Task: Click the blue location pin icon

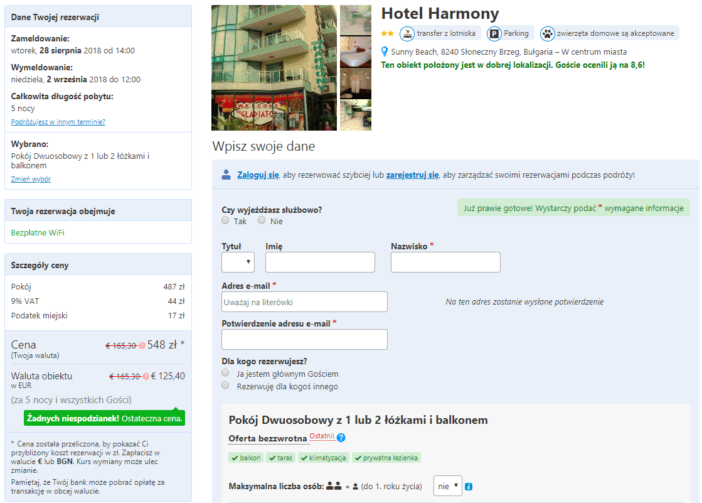Action: pyautogui.click(x=384, y=51)
